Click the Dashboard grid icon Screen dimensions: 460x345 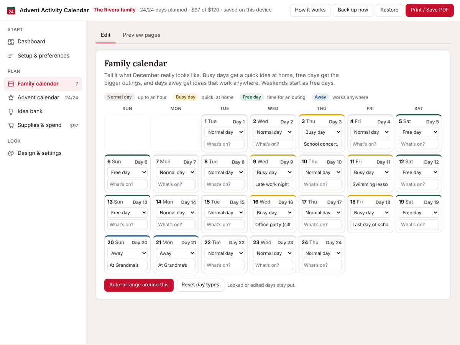coord(11,42)
